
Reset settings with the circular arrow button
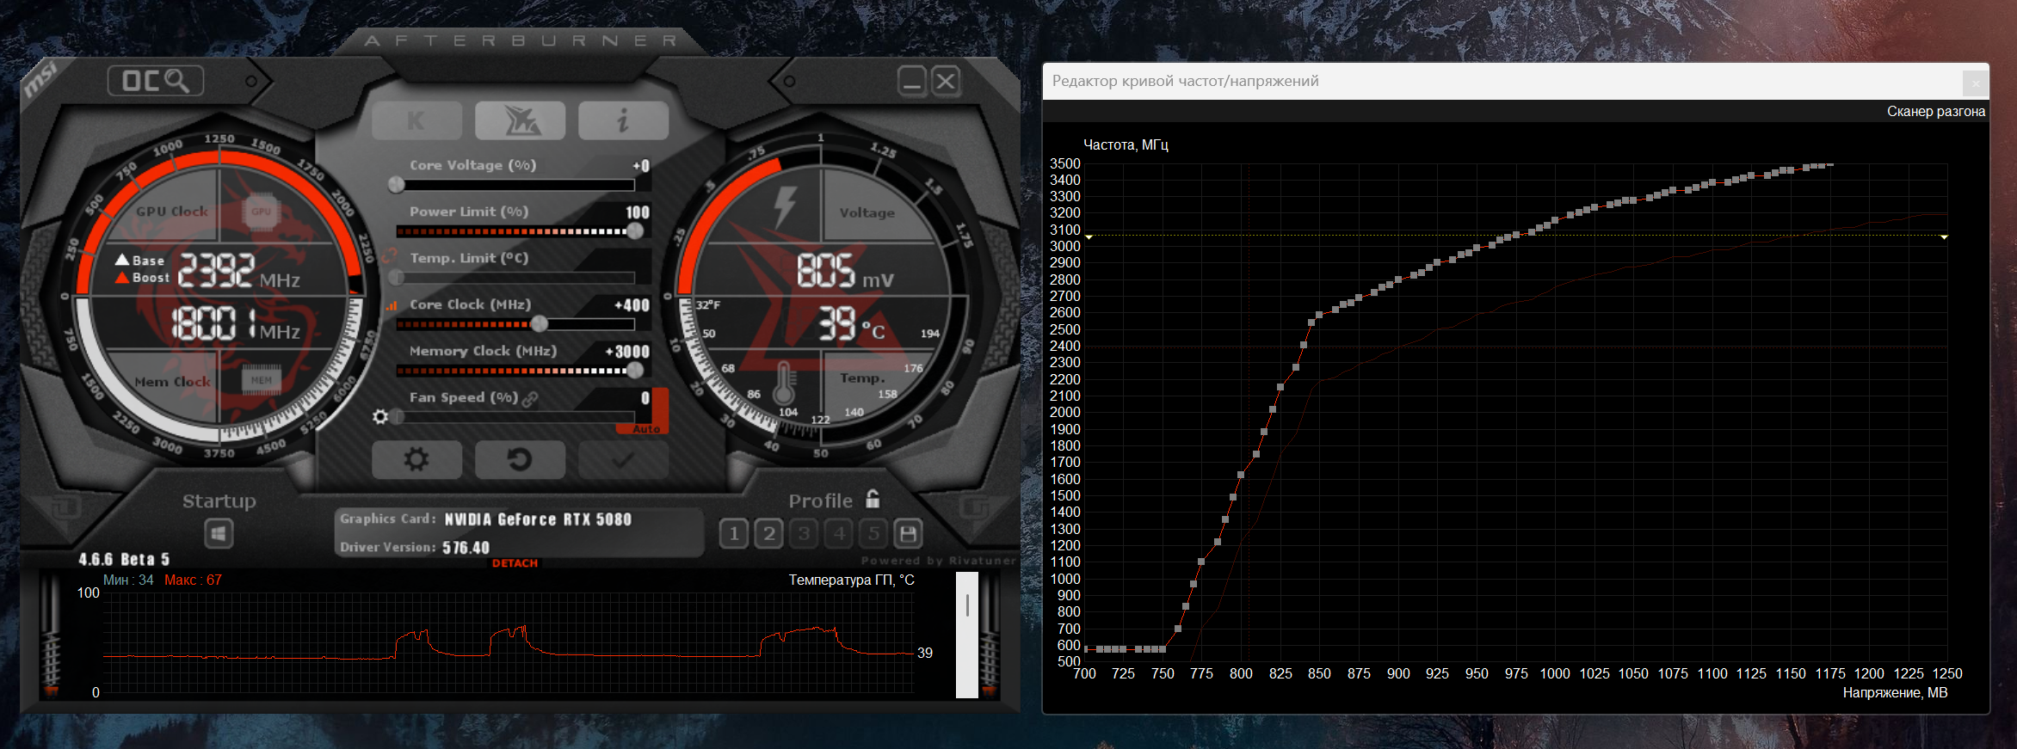click(x=520, y=460)
